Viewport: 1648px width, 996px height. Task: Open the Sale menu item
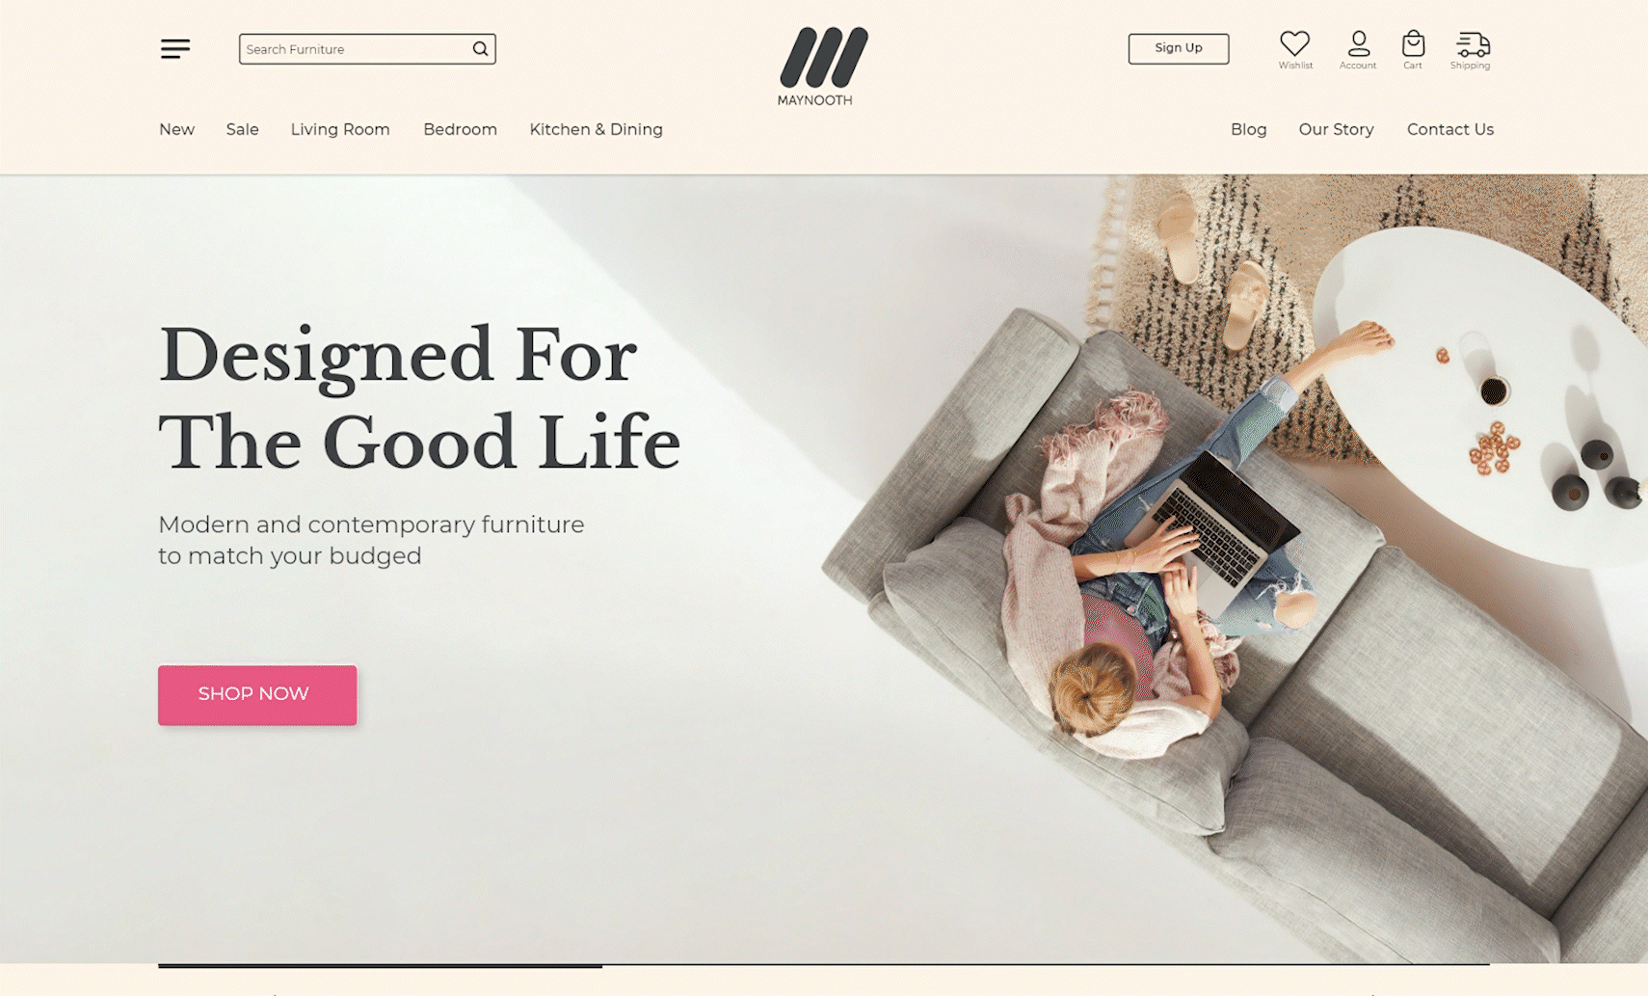242,129
